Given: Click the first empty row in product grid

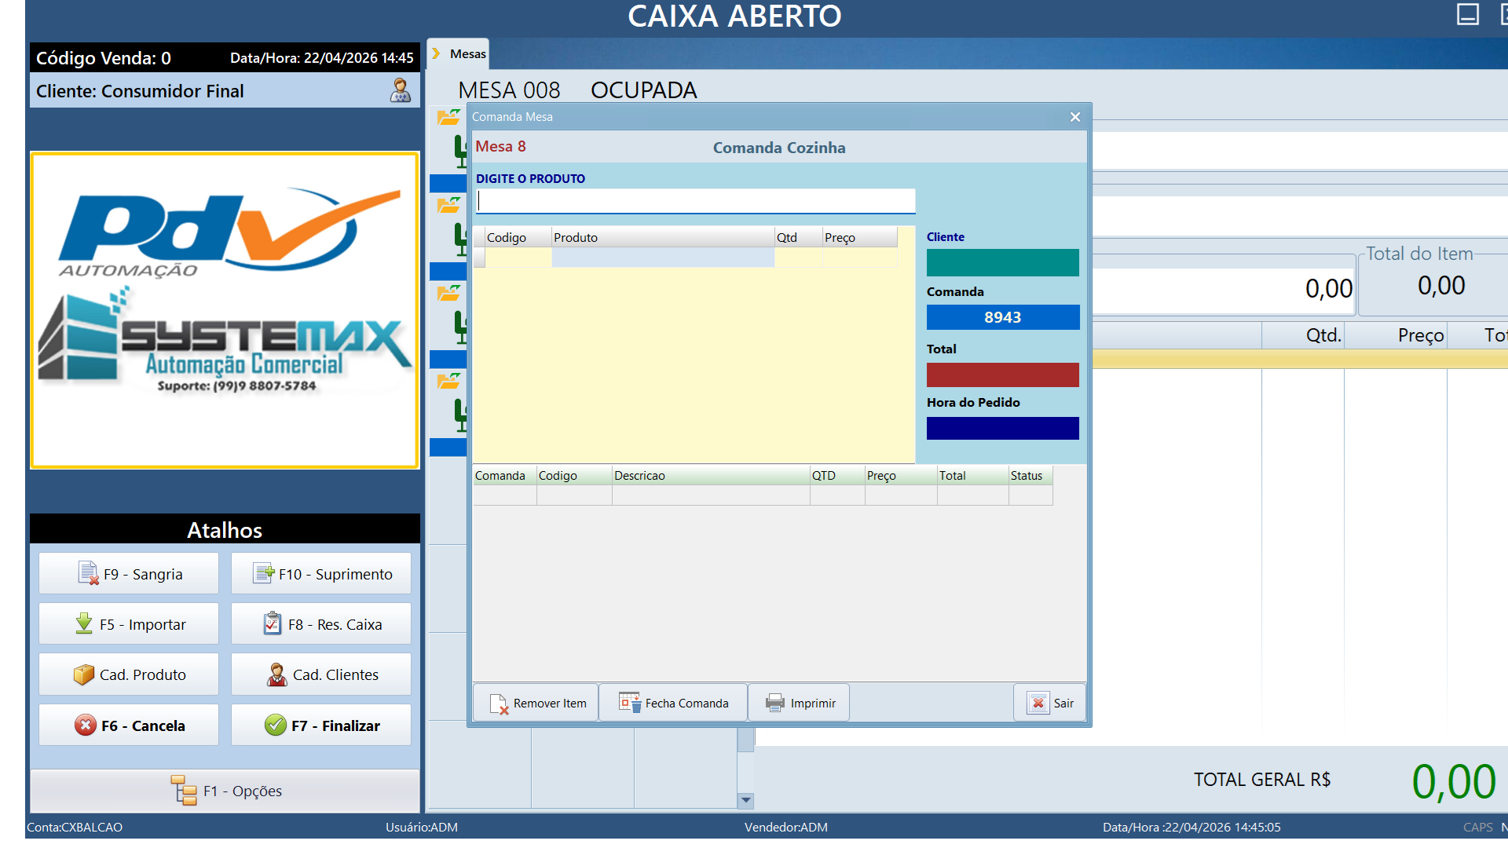Looking at the screenshot, I should coord(686,258).
